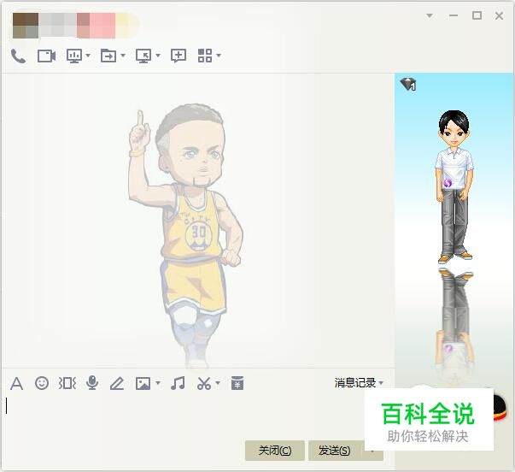
Task: Close the chat window with X
Action: tap(500, 15)
